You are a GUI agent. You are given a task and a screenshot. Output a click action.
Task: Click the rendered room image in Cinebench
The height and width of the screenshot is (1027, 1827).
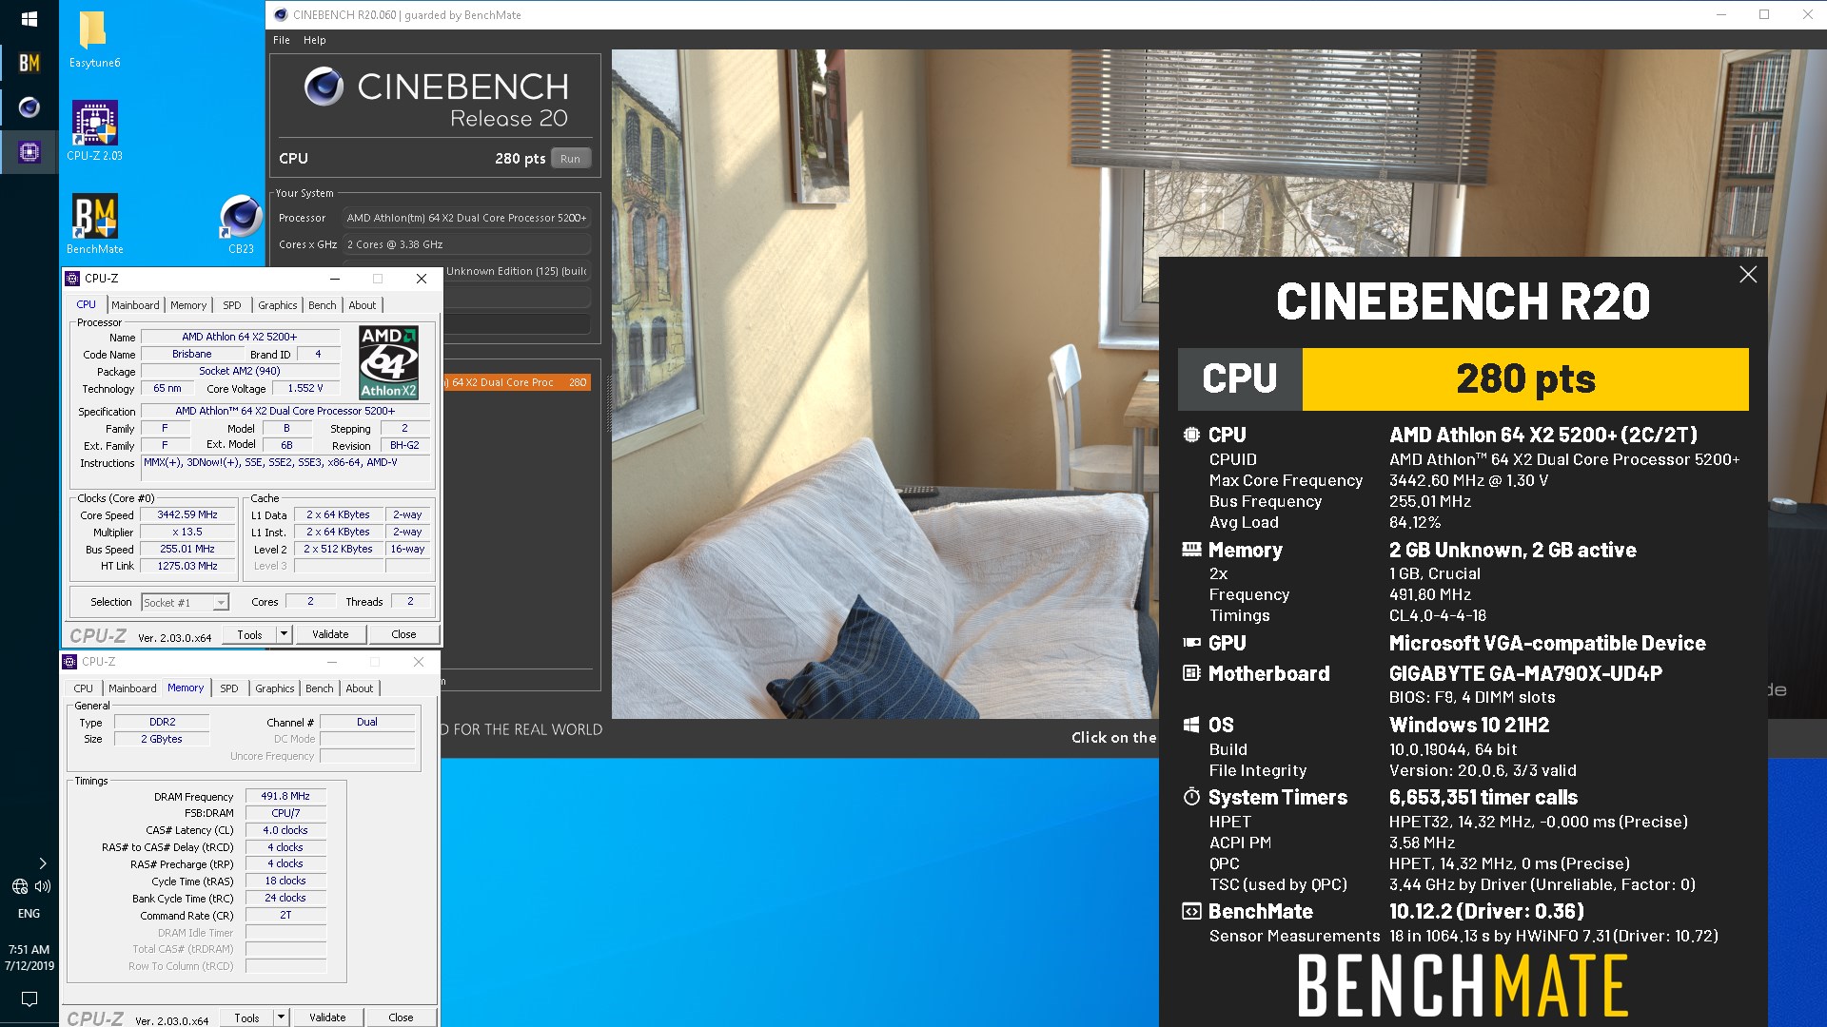pos(885,384)
